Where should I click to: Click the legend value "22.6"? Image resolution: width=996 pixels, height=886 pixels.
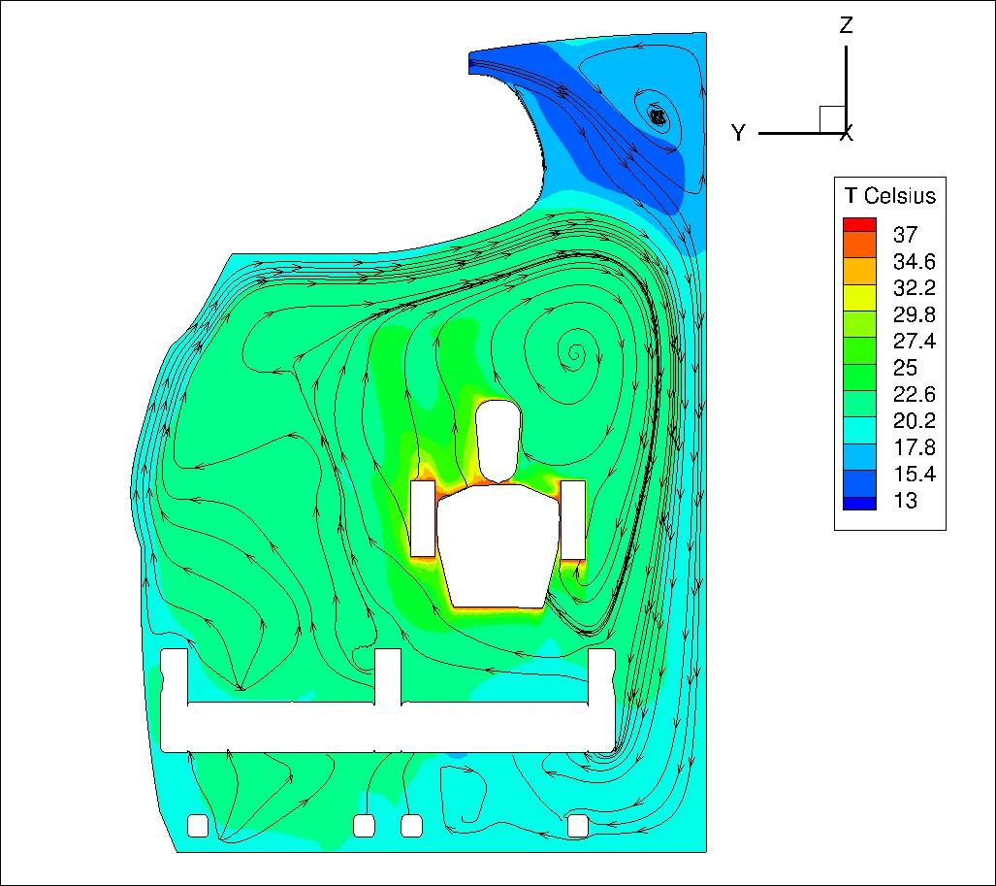click(x=915, y=395)
